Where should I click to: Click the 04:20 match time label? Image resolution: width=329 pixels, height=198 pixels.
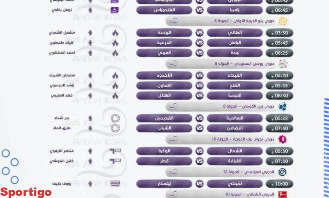pos(279,76)
